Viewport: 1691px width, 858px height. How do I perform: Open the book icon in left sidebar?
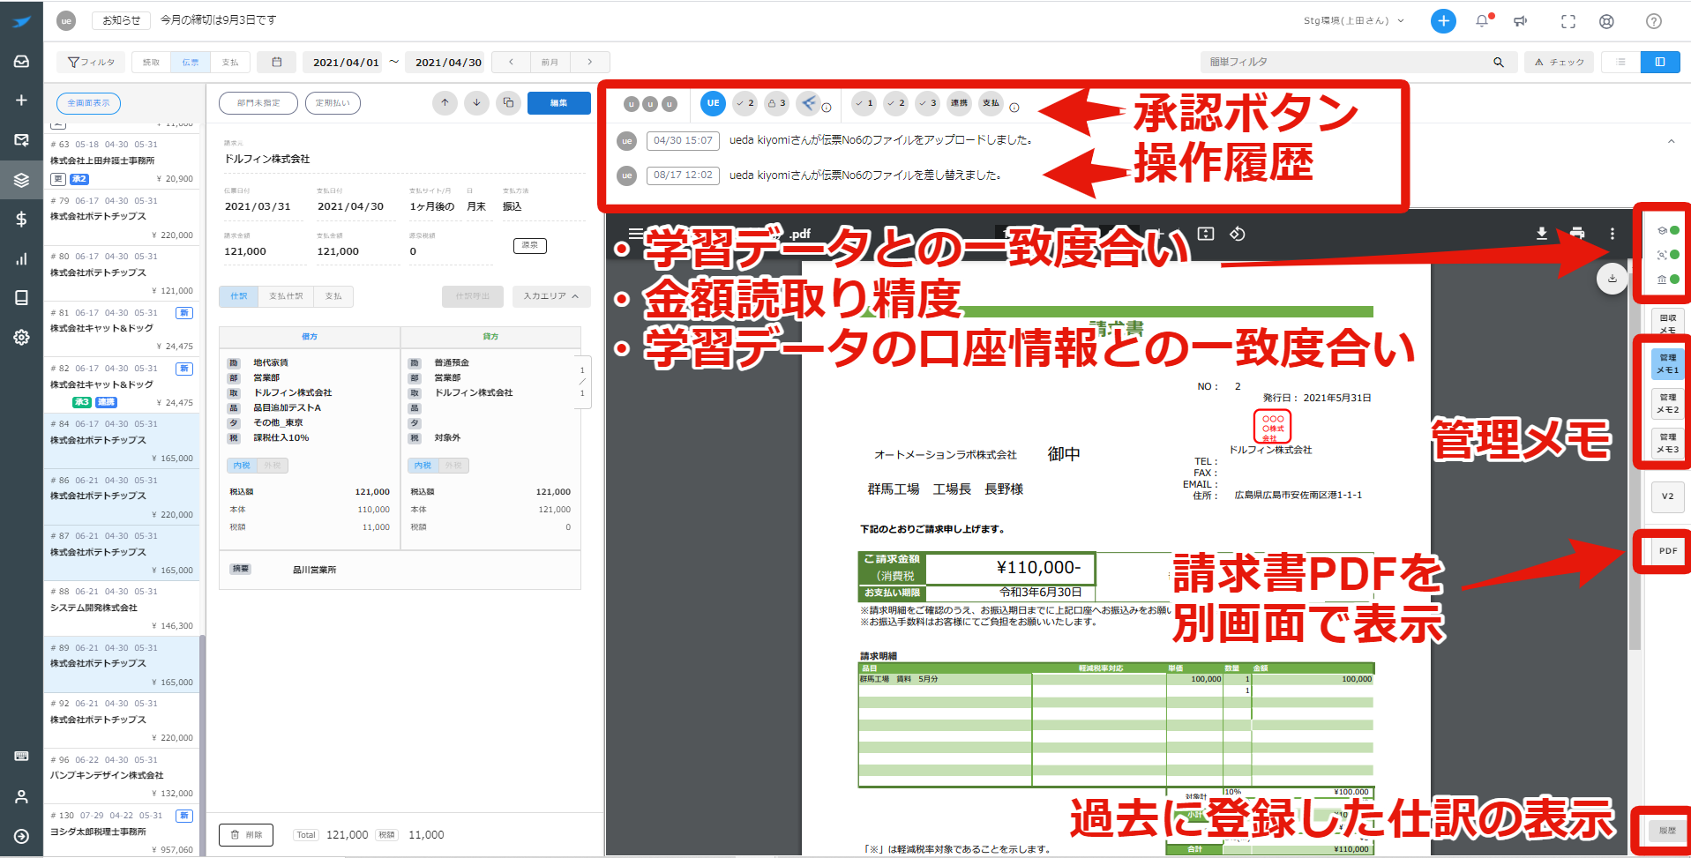21,298
